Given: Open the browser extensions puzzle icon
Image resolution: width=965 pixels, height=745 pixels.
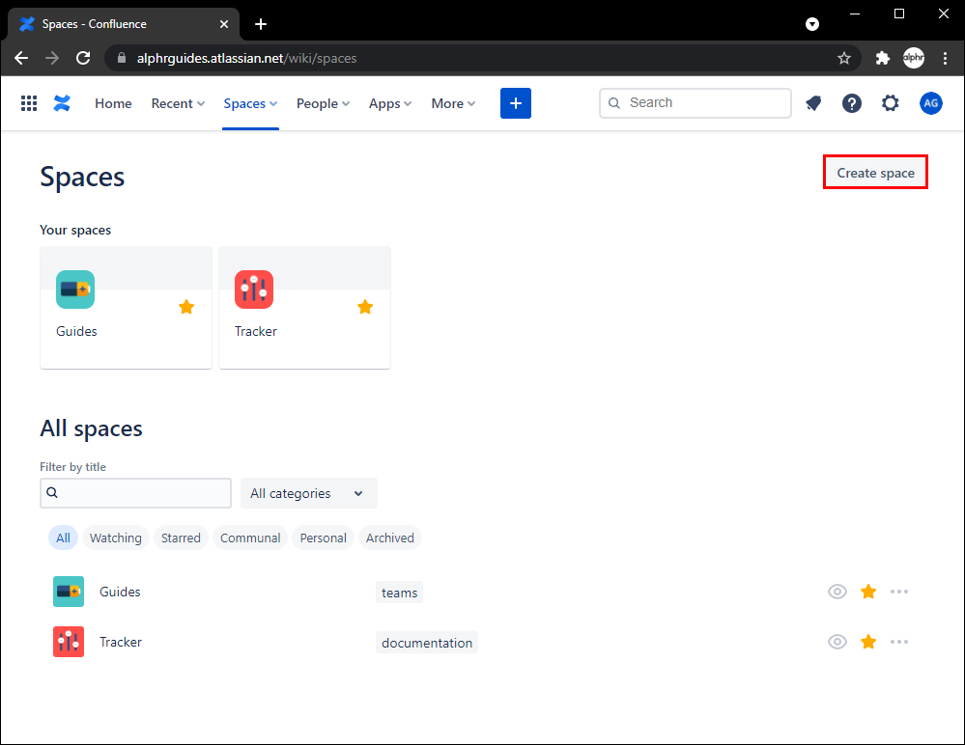Looking at the screenshot, I should (x=883, y=59).
